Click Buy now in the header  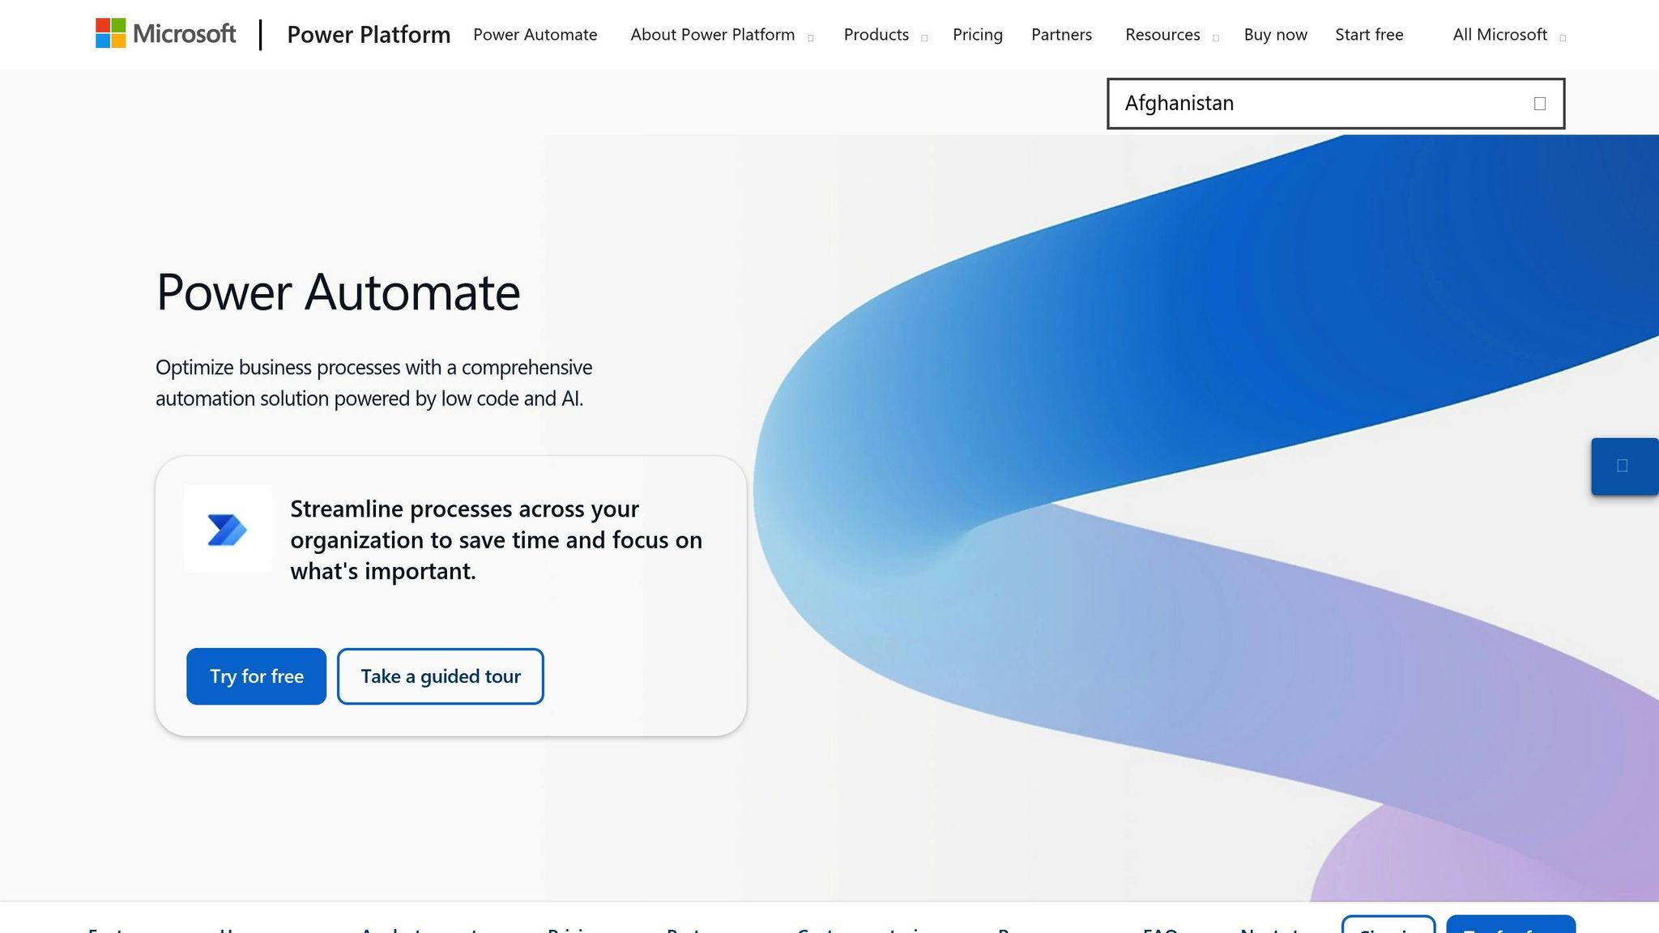pos(1274,35)
